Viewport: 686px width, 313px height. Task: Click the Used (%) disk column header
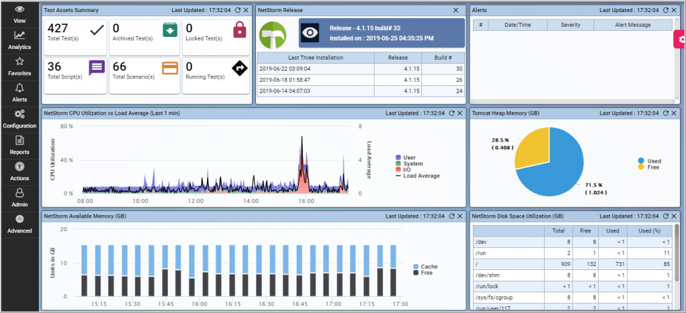point(650,231)
